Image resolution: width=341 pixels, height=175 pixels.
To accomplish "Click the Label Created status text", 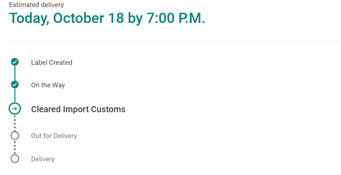I will 52,62.
